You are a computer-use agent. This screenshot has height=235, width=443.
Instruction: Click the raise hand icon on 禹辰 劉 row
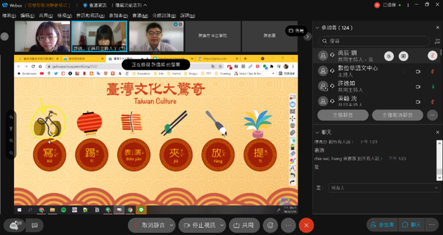[x=389, y=56]
